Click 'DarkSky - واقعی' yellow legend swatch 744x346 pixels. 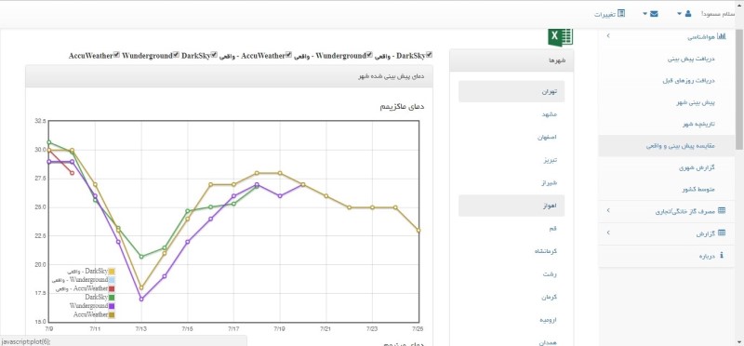[x=112, y=271]
